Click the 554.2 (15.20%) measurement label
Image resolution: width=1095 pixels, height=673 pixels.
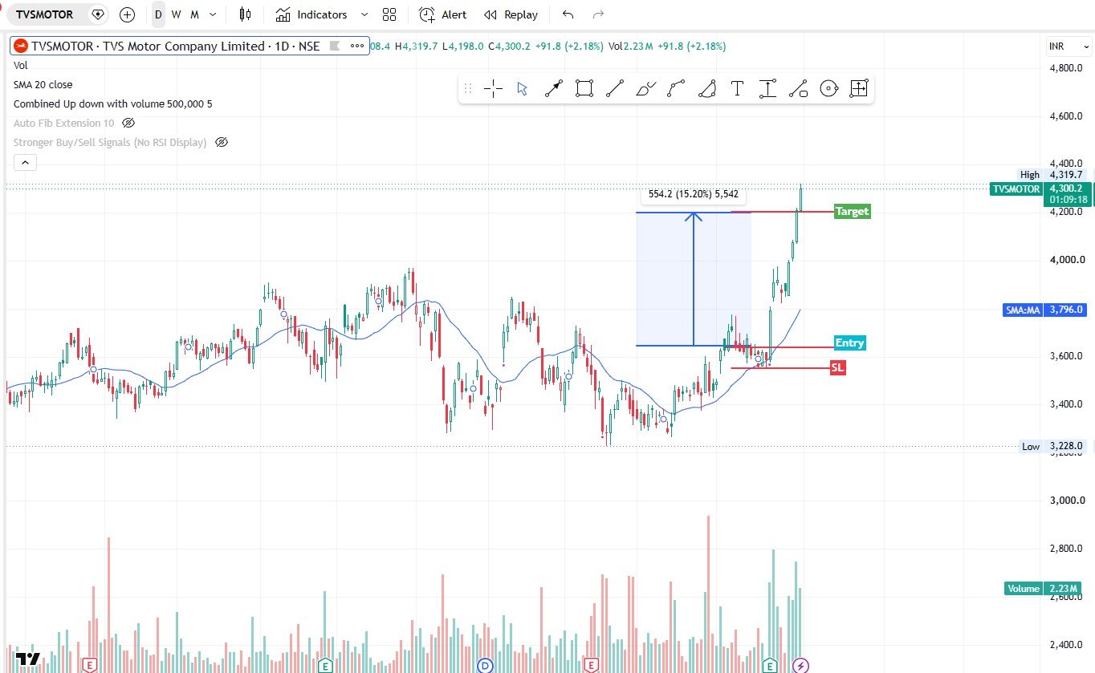[693, 194]
